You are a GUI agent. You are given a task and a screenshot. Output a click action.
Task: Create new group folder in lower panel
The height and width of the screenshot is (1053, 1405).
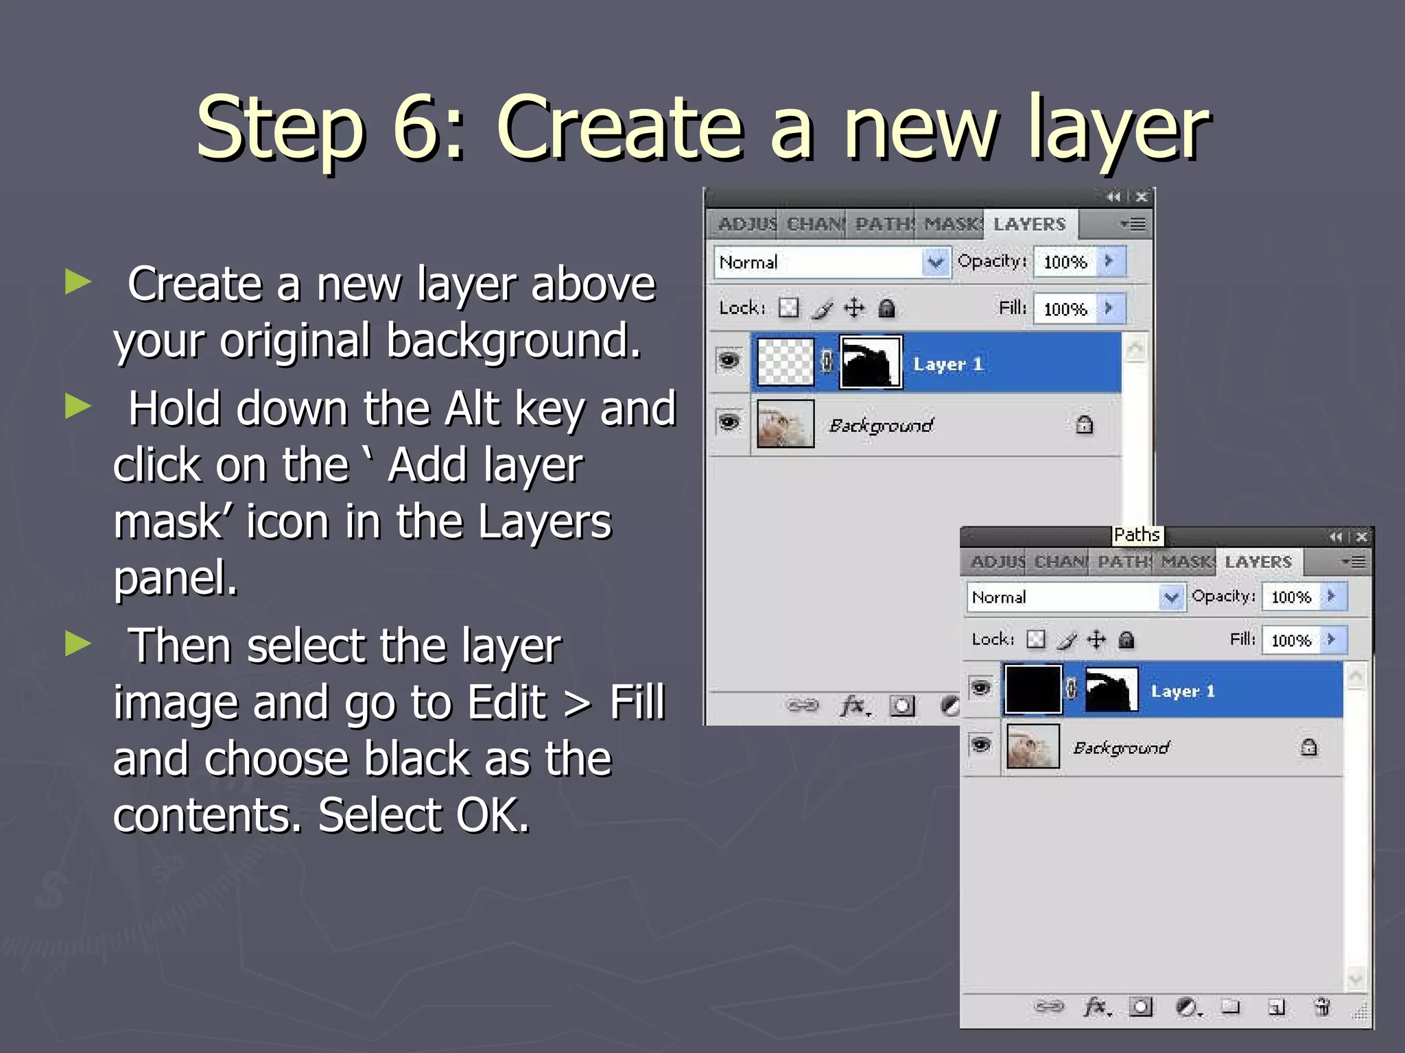pyautogui.click(x=1231, y=1006)
